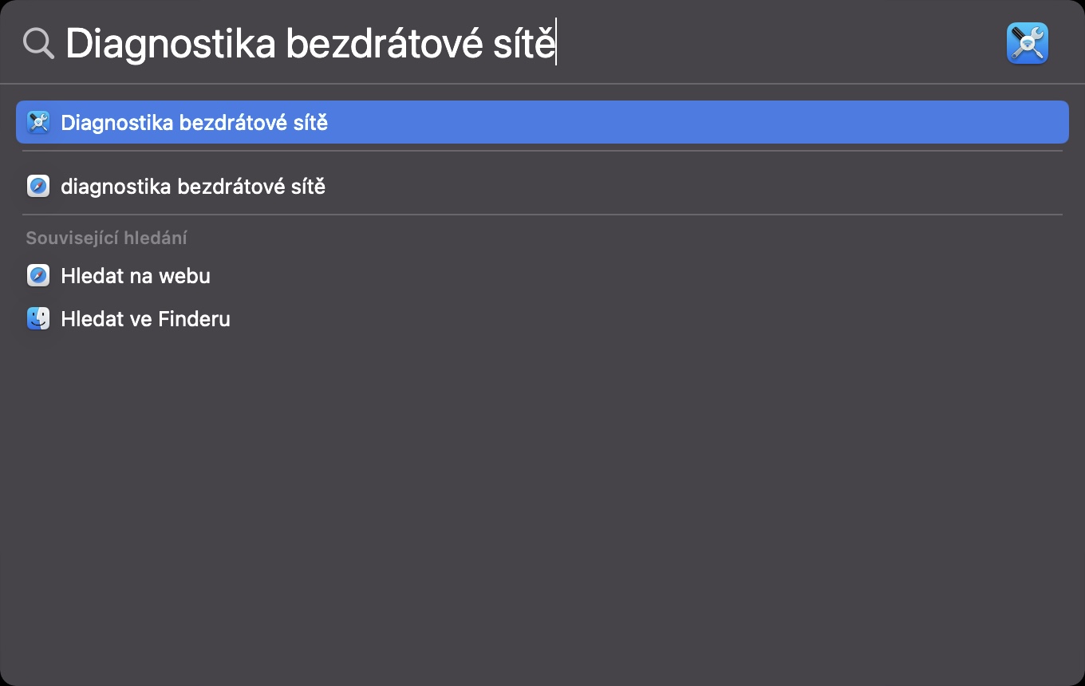Click the large Wireless Diagnostics icon in search bar
Image resolution: width=1085 pixels, height=686 pixels.
point(1027,43)
